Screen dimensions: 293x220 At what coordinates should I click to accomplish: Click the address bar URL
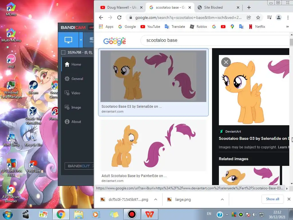coord(188,17)
